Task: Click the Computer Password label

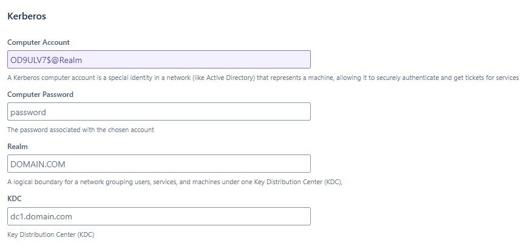Action: [x=40, y=95]
